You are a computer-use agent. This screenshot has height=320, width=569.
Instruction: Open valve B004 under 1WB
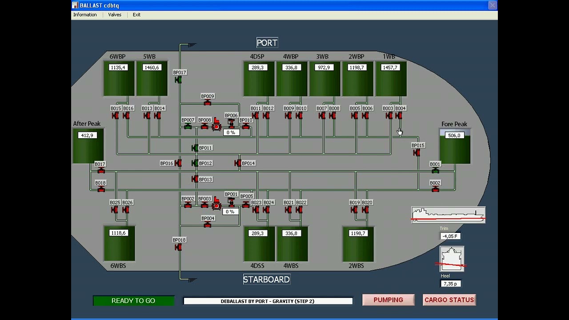coord(399,116)
